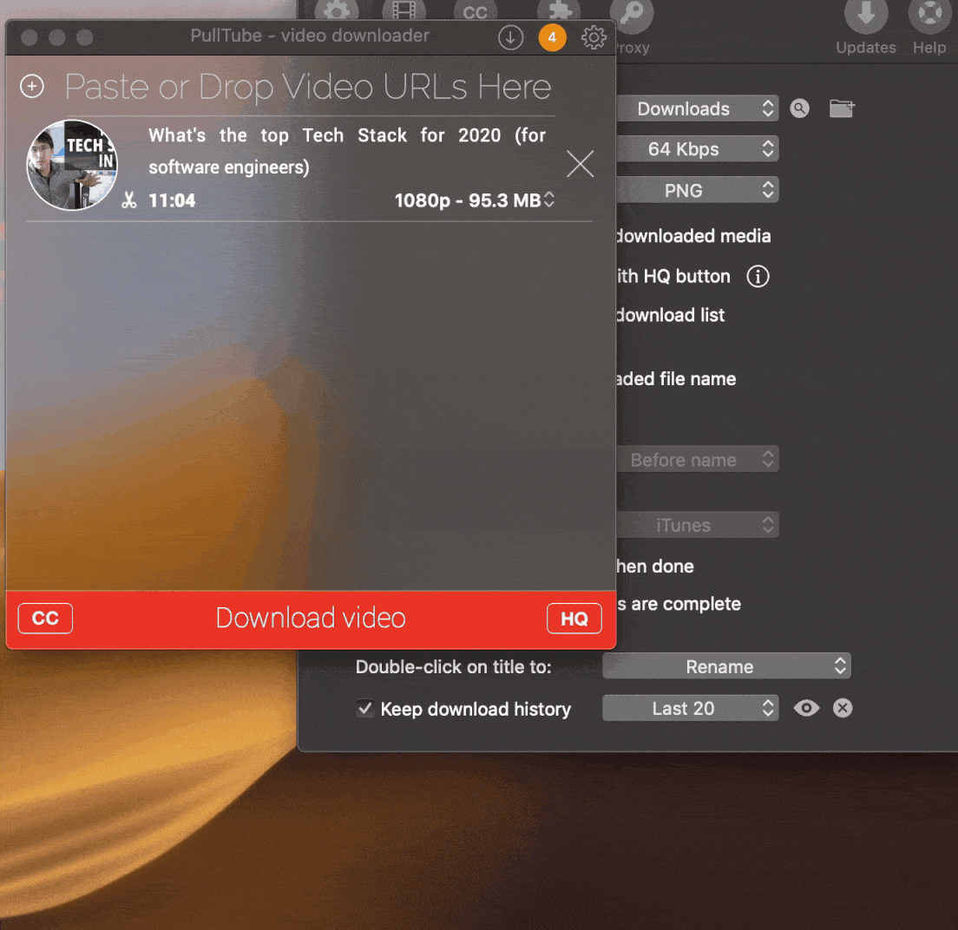The height and width of the screenshot is (930, 958).
Task: Click the eye icon to view history
Action: pyautogui.click(x=806, y=708)
